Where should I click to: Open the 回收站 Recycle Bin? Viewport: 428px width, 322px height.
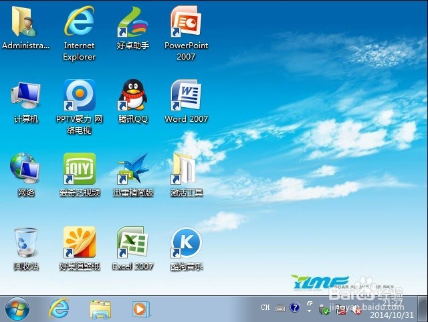25,243
